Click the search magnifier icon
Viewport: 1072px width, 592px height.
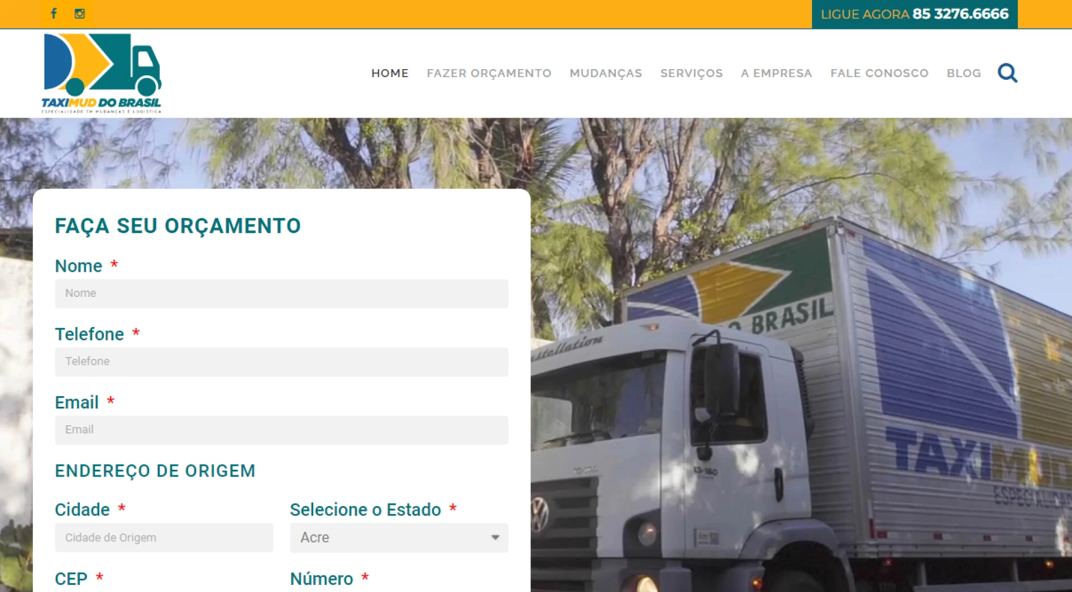[1007, 73]
